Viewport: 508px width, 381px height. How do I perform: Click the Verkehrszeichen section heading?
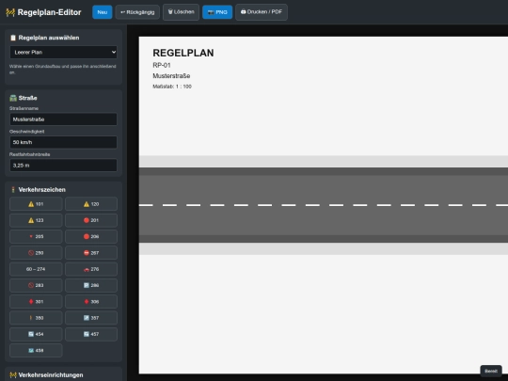[x=38, y=189]
